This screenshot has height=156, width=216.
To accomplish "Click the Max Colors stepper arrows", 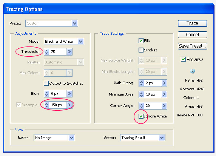I will point(47,73).
